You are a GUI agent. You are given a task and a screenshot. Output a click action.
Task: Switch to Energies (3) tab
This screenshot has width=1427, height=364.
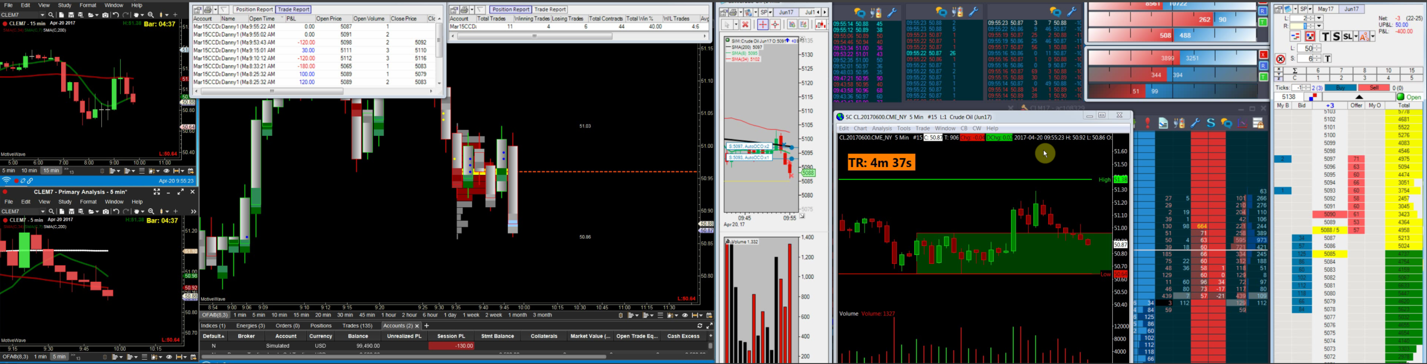250,326
